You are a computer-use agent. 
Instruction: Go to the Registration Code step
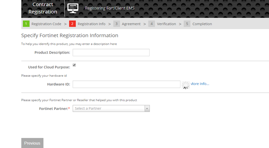tap(46, 24)
